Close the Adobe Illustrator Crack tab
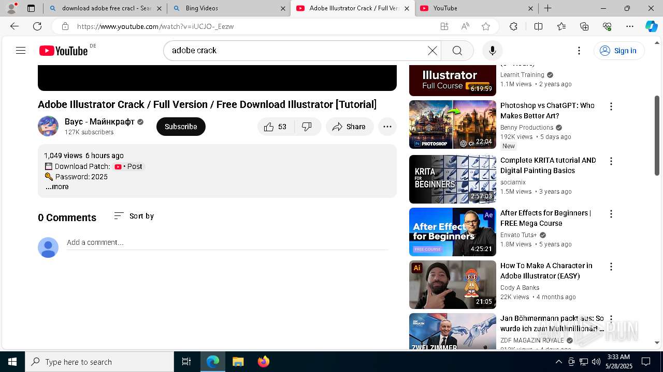 (x=407, y=8)
